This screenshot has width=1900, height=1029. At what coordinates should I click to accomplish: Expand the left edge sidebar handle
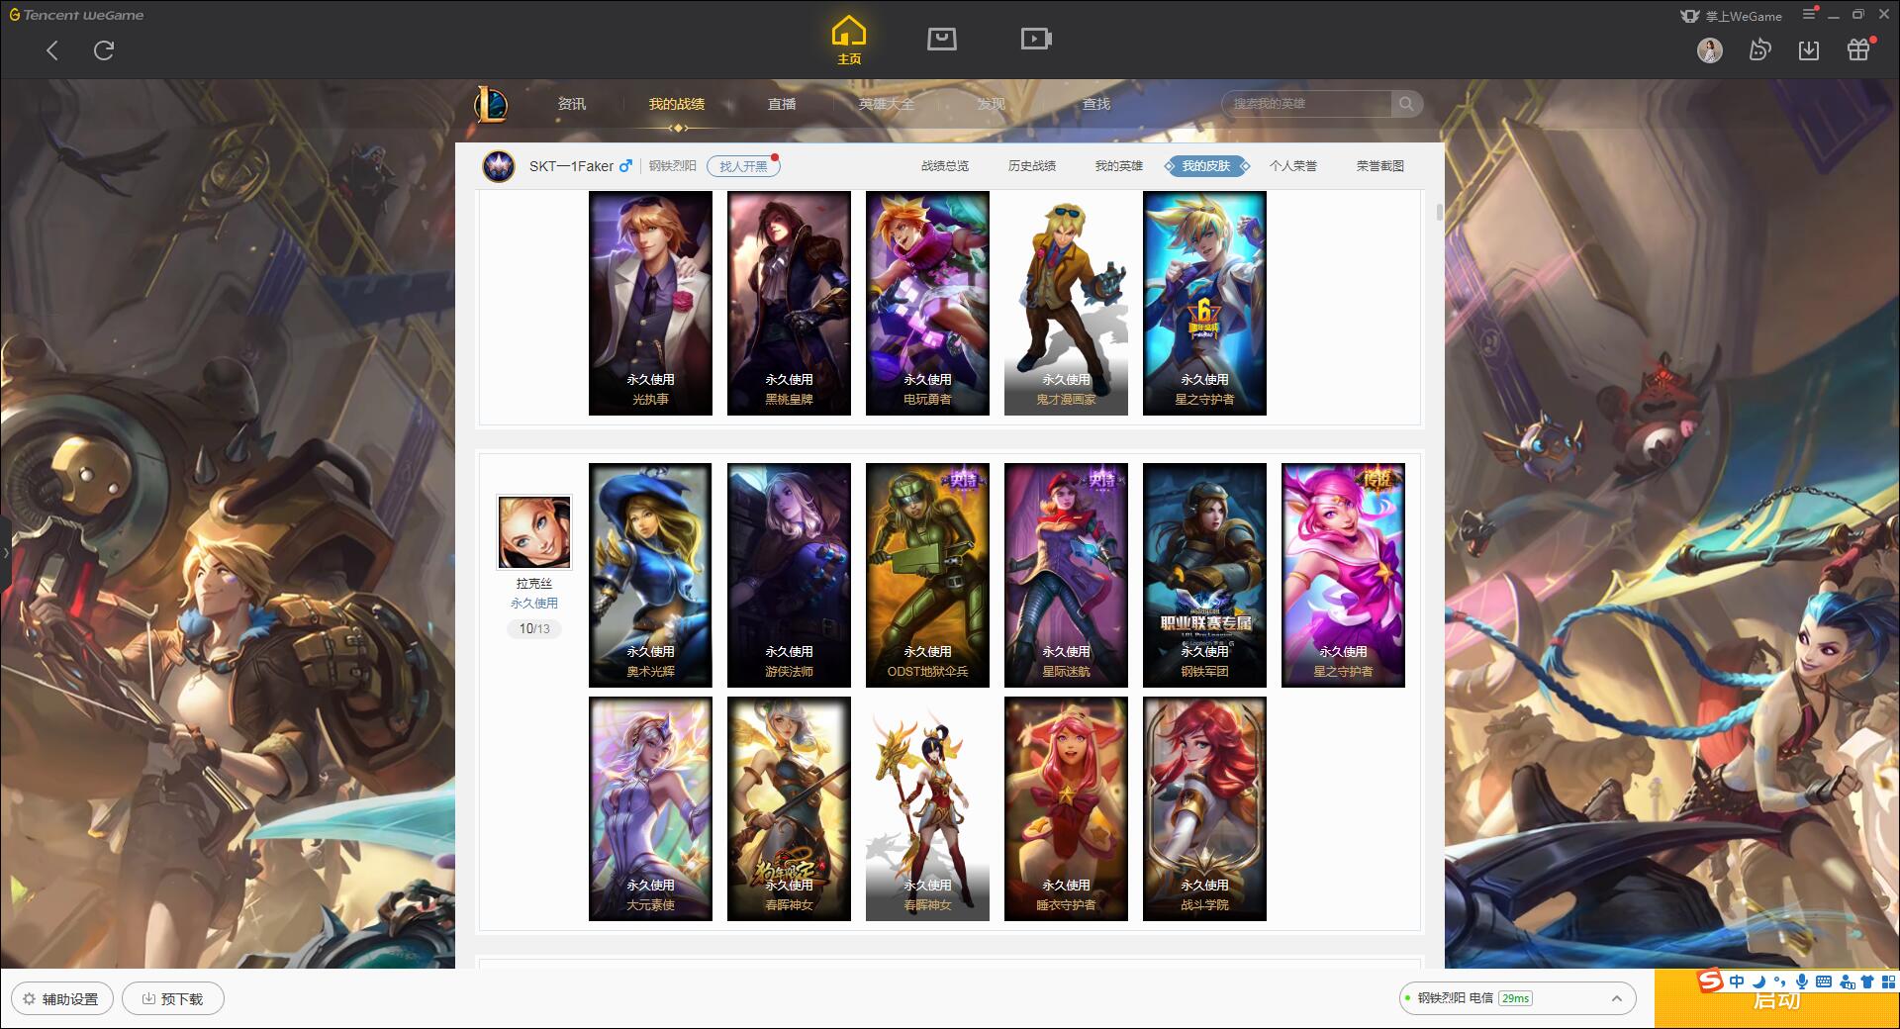[5, 553]
